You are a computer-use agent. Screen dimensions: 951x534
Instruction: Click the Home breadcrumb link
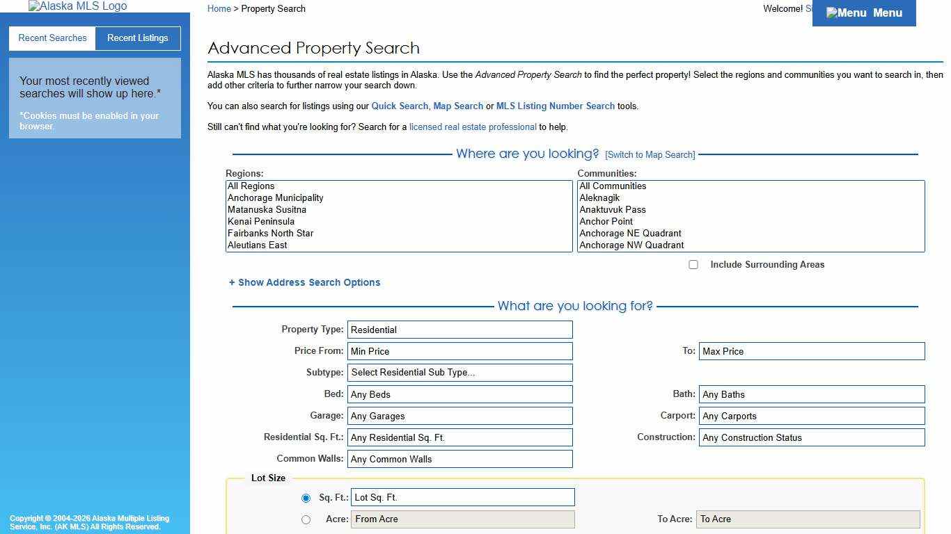[x=219, y=8]
